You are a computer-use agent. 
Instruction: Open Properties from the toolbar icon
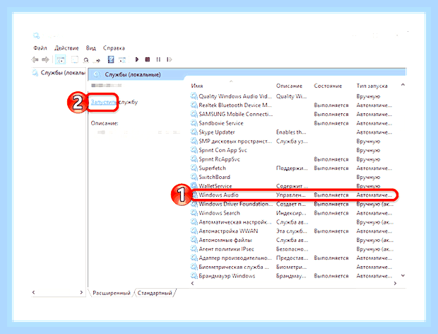[x=75, y=59]
